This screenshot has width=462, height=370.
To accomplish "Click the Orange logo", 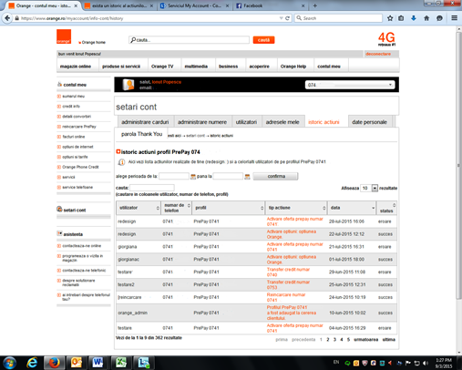I will (64, 36).
